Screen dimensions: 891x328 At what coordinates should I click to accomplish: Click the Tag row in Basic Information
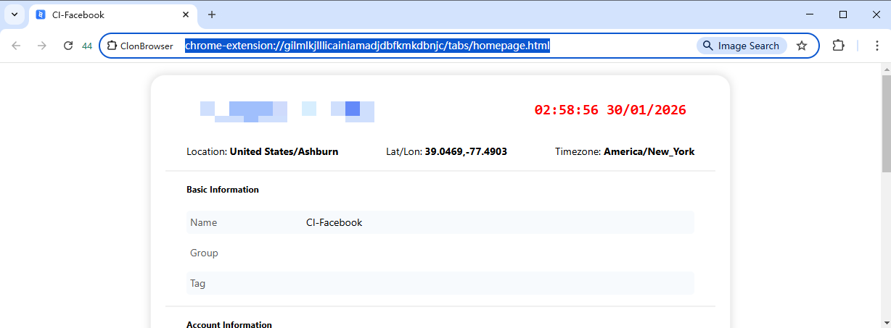(x=440, y=283)
